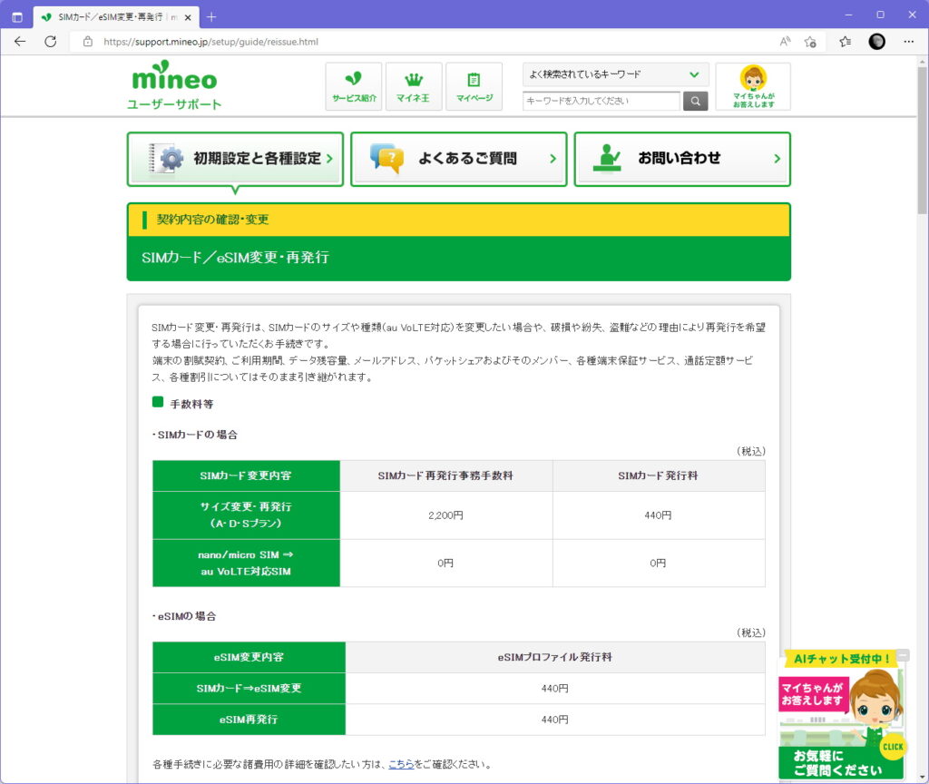Open a new browser tab
The image size is (929, 784).
[211, 17]
